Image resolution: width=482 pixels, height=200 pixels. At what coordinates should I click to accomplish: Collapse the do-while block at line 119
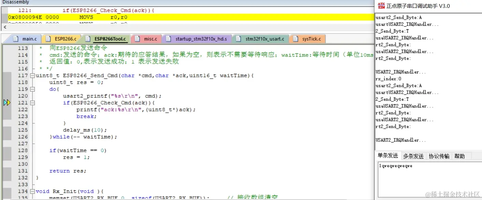(x=32, y=89)
